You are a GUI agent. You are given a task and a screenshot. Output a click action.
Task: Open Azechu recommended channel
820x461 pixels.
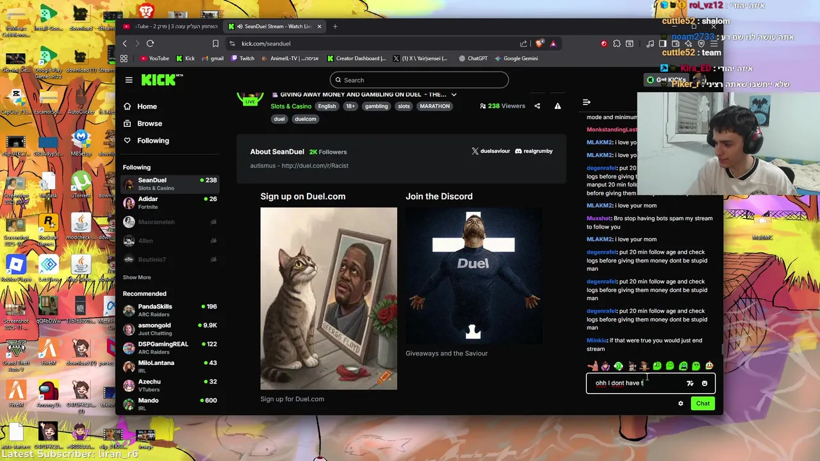pyautogui.click(x=170, y=385)
